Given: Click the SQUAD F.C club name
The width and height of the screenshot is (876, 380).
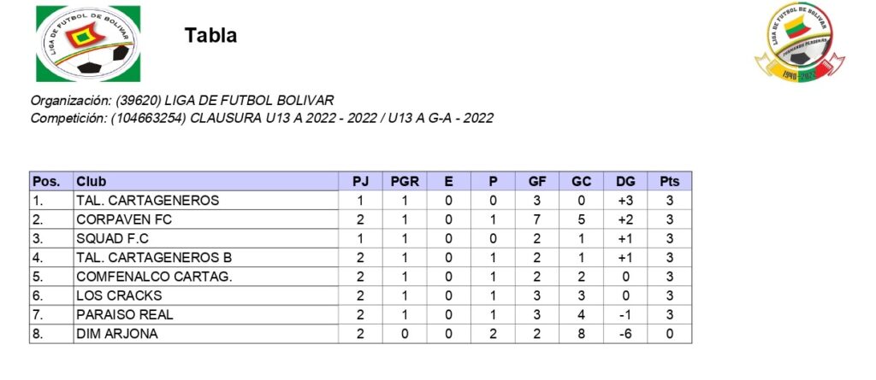Looking at the screenshot, I should point(112,238).
